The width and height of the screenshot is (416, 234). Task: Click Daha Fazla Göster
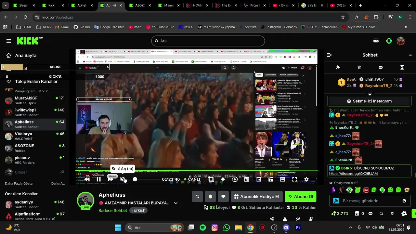click(x=19, y=183)
